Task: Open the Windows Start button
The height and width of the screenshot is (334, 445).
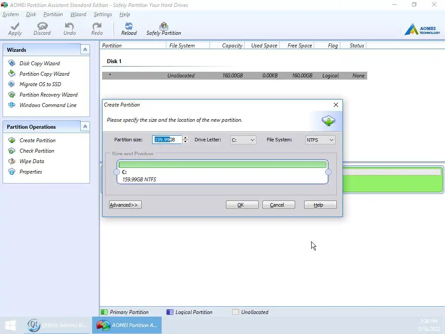Action: pyautogui.click(x=10, y=325)
